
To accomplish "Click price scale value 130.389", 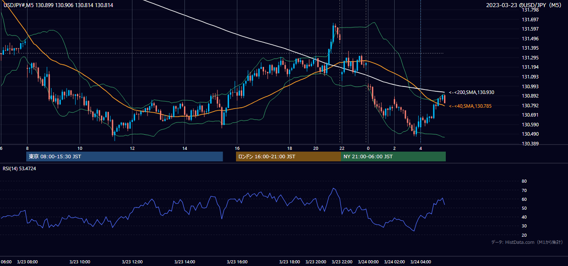I will coord(530,144).
